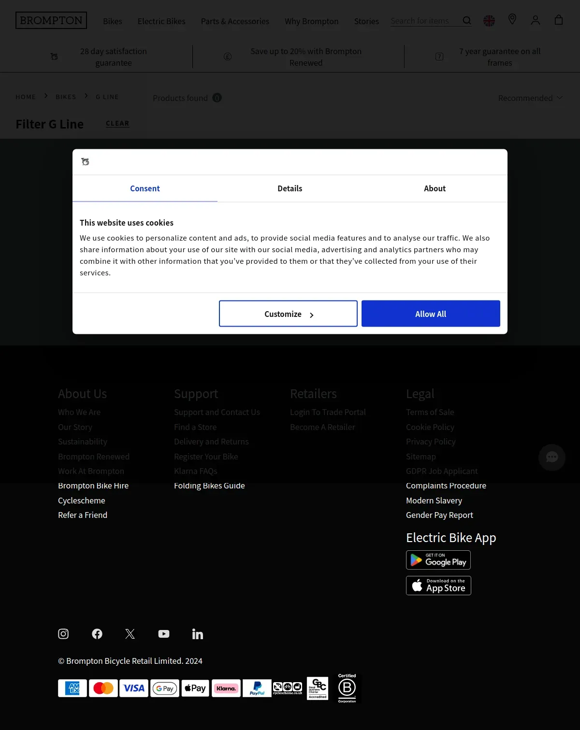Open Become A Retailer link
Screen dimensions: 580x730
point(322,427)
